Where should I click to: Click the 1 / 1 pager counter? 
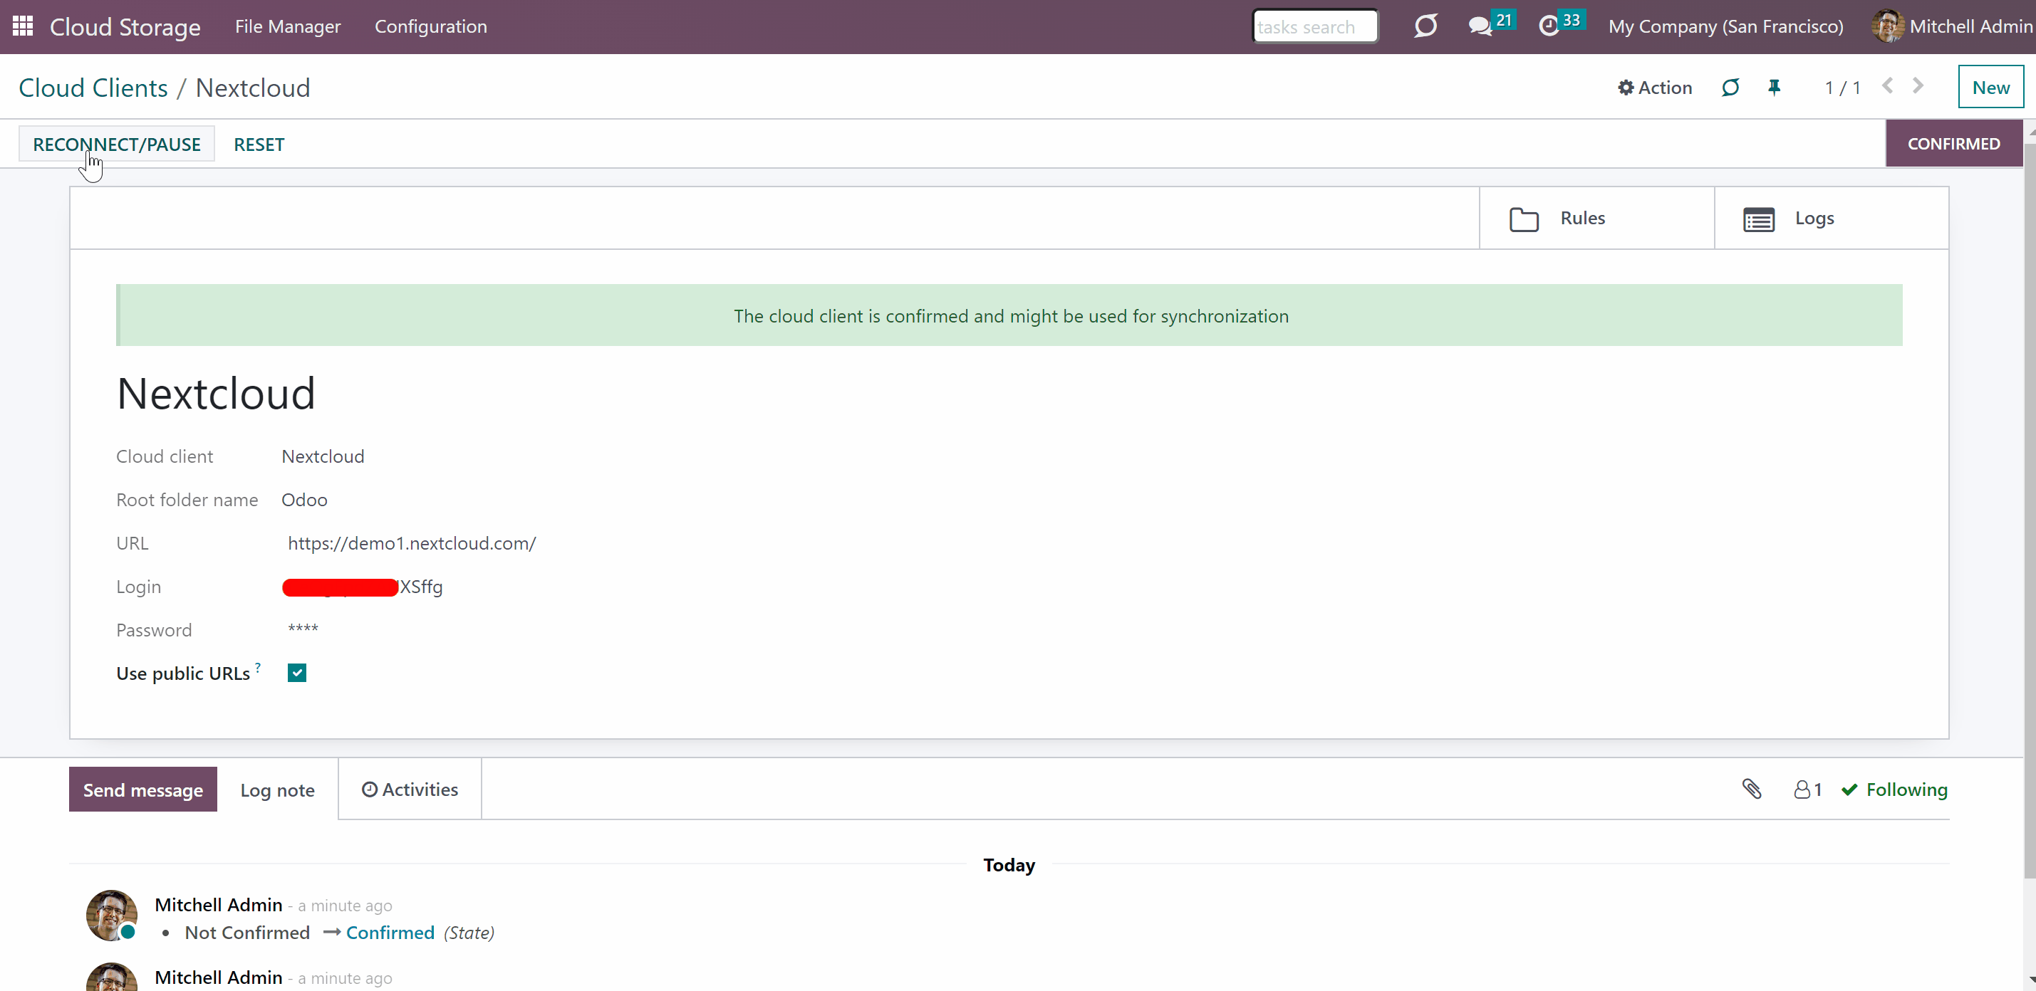point(1842,87)
